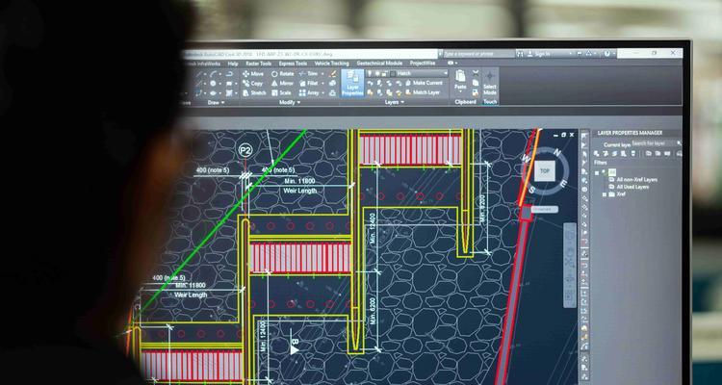Select the Move tool in Modify panel

(x=252, y=74)
